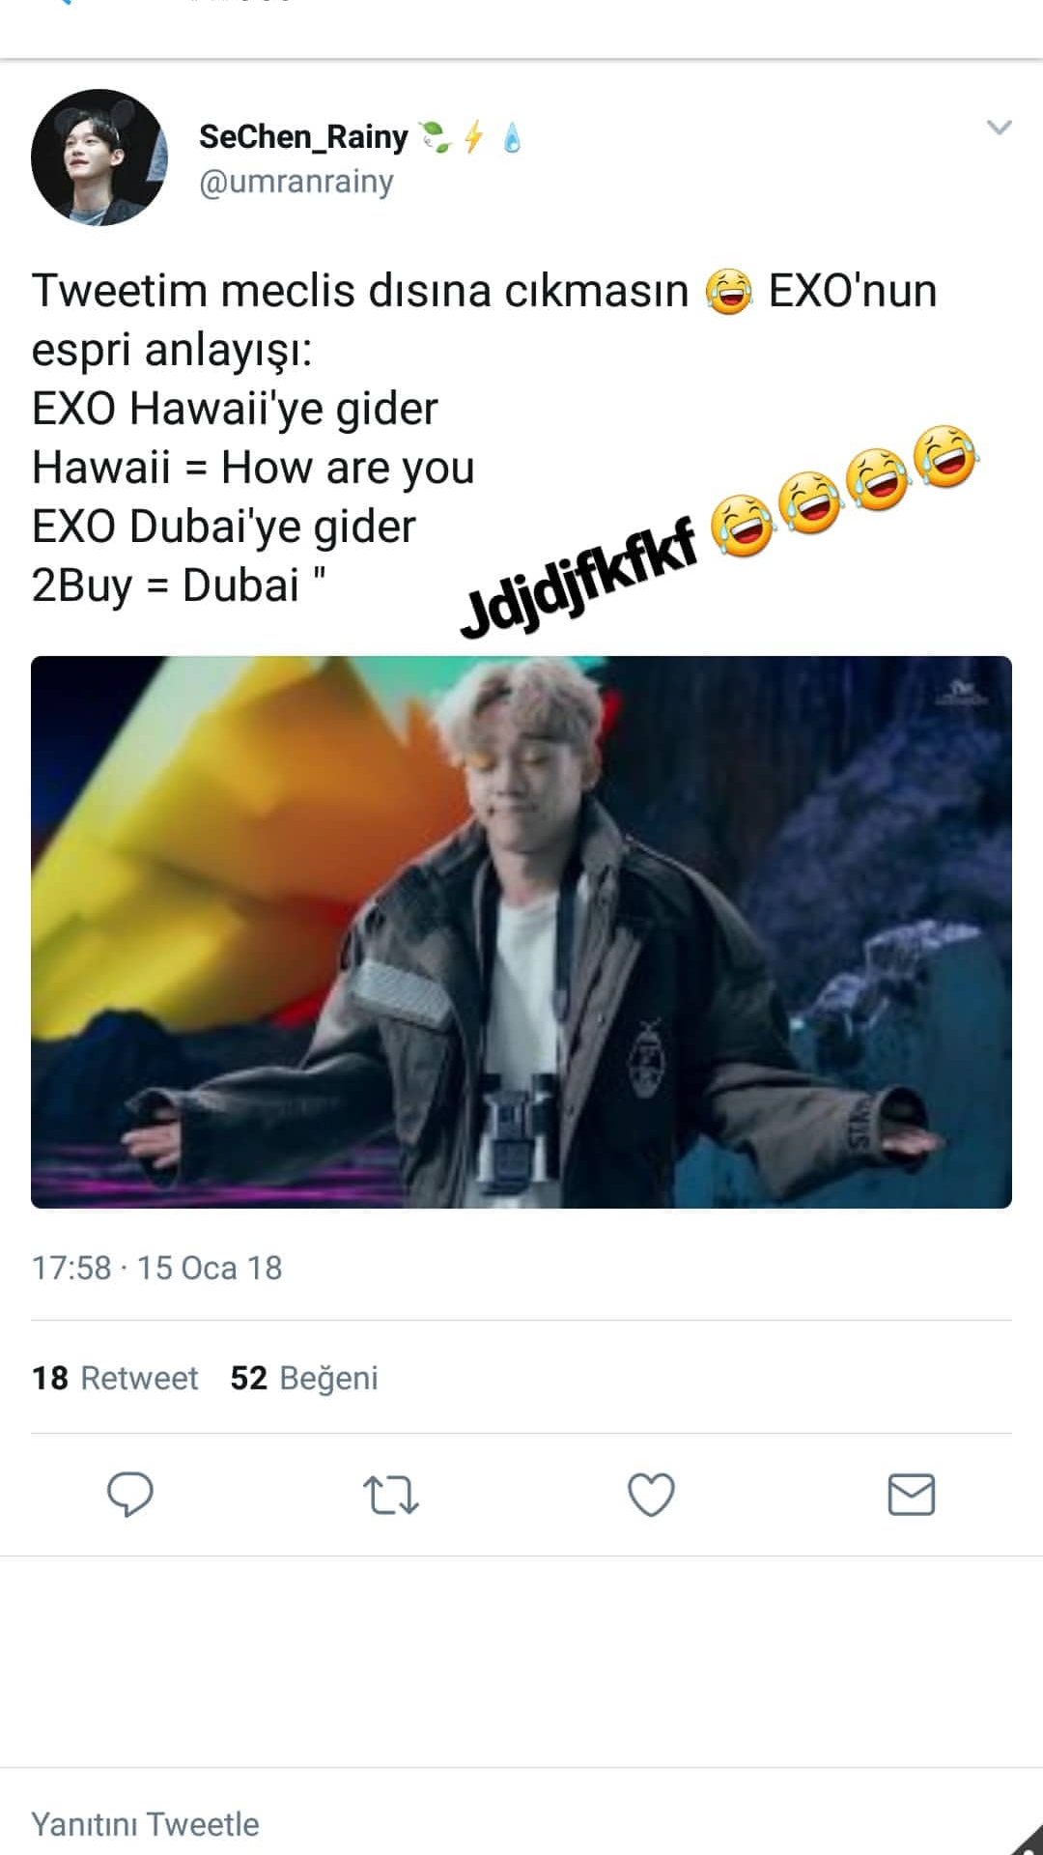The image size is (1043, 1855).
Task: View the 18 Retweet list
Action: [x=114, y=1378]
